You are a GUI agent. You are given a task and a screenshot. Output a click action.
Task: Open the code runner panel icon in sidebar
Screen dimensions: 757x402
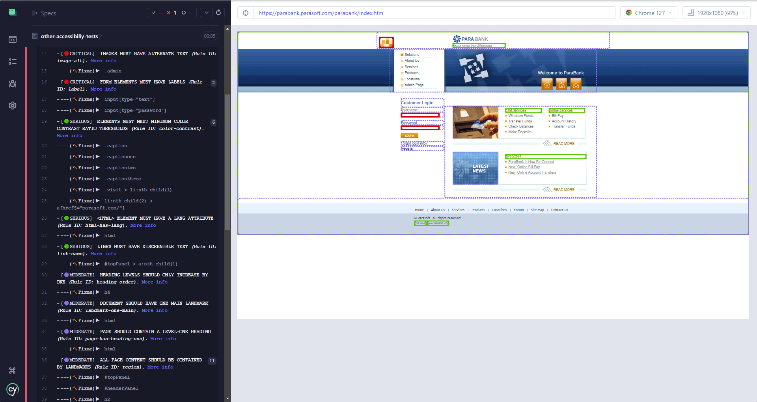(13, 39)
